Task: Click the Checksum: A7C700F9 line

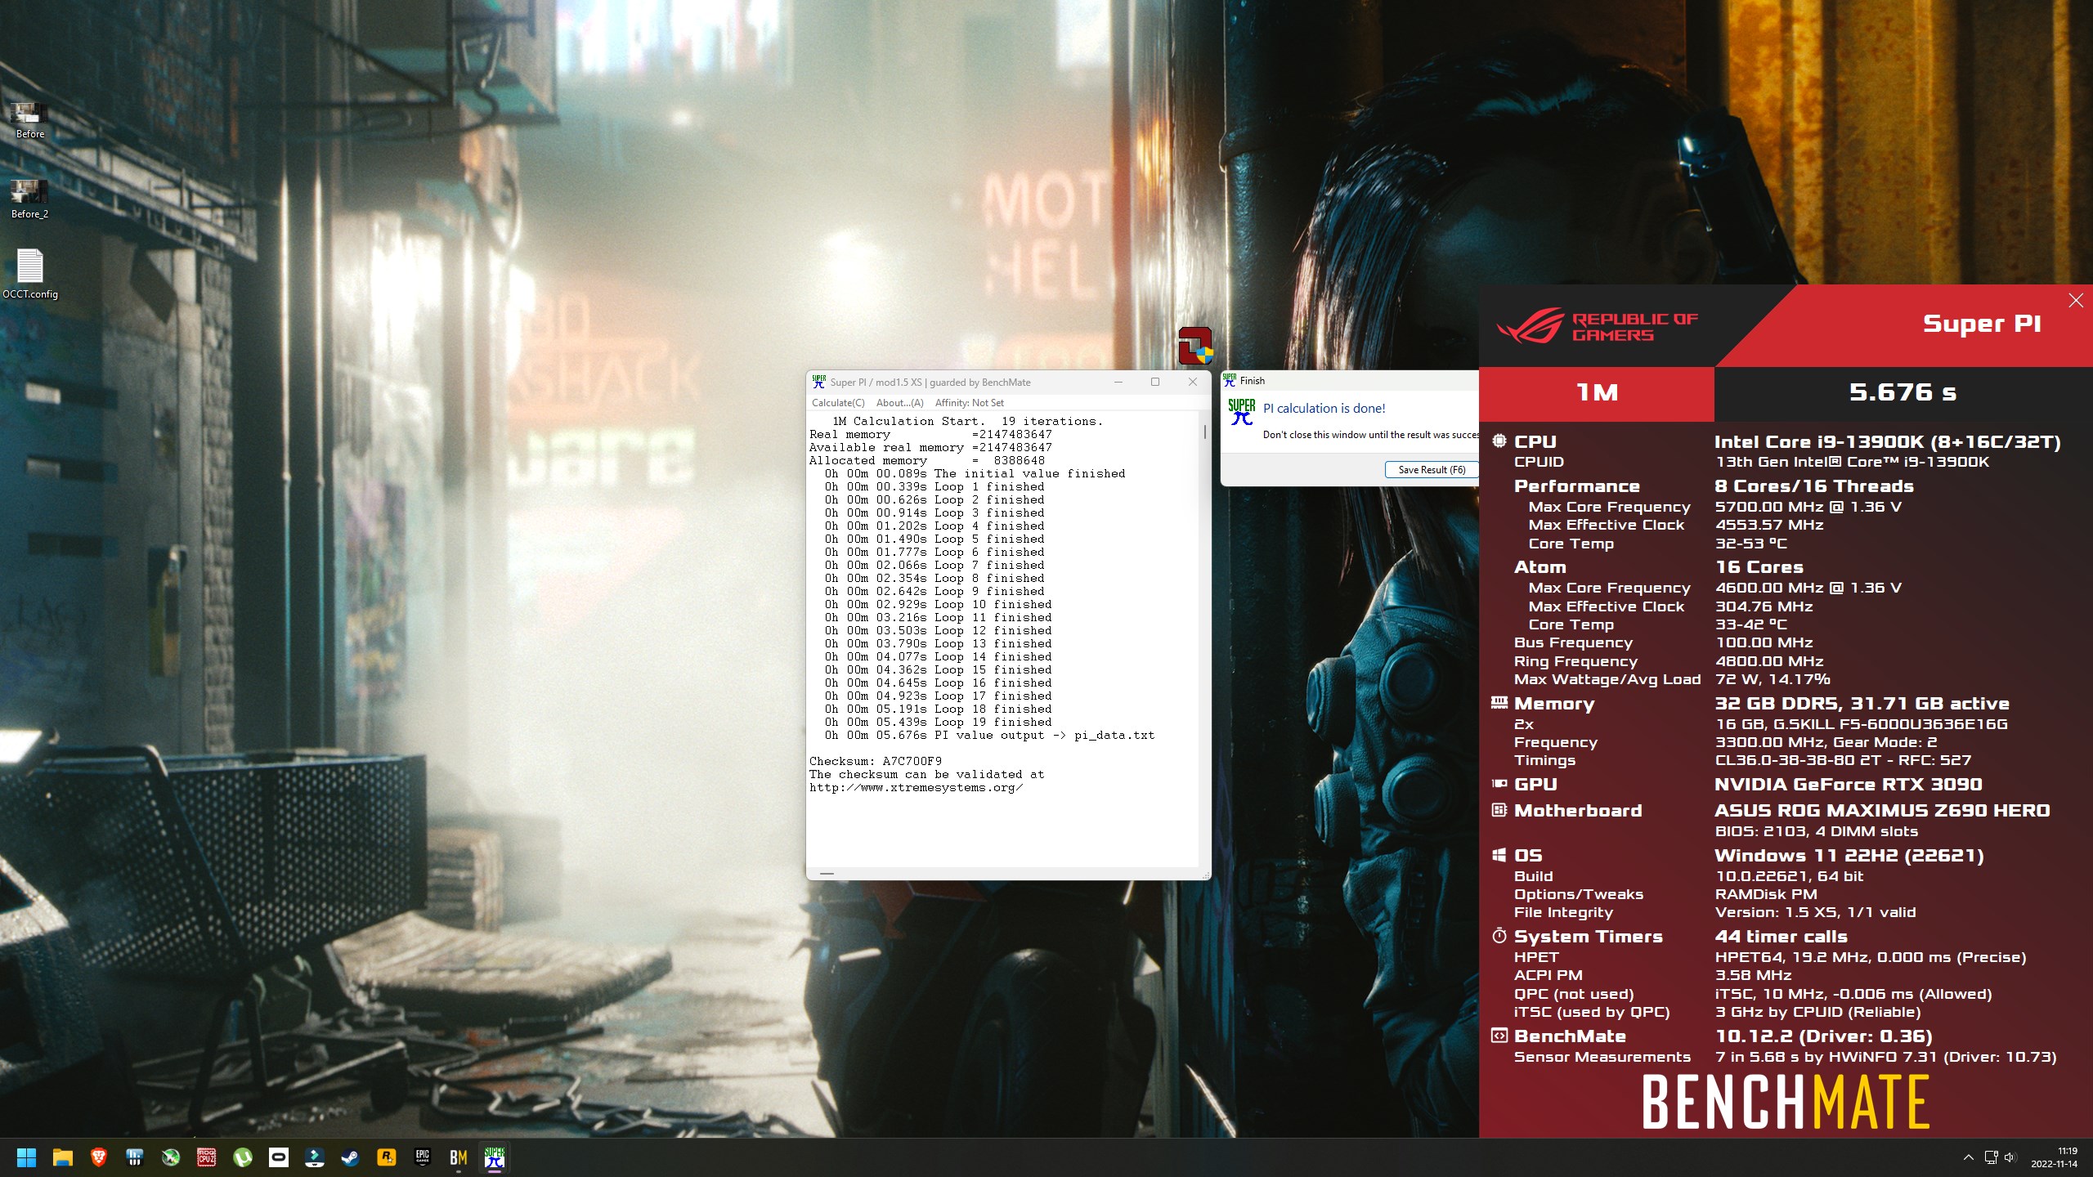Action: coord(876,761)
